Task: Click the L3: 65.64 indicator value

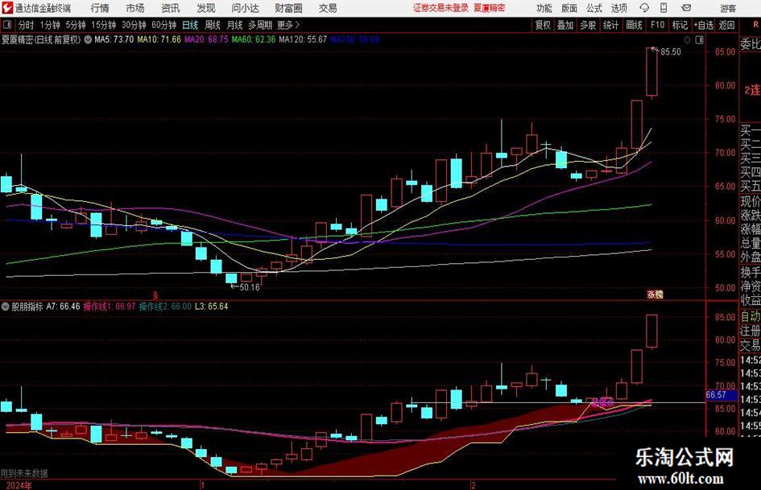Action: (212, 307)
